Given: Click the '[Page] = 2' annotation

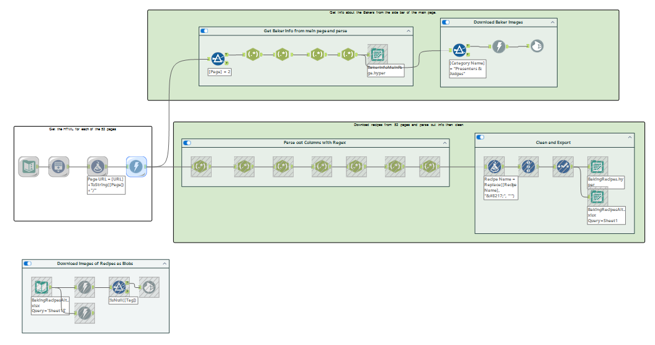Looking at the screenshot, I should click(219, 72).
